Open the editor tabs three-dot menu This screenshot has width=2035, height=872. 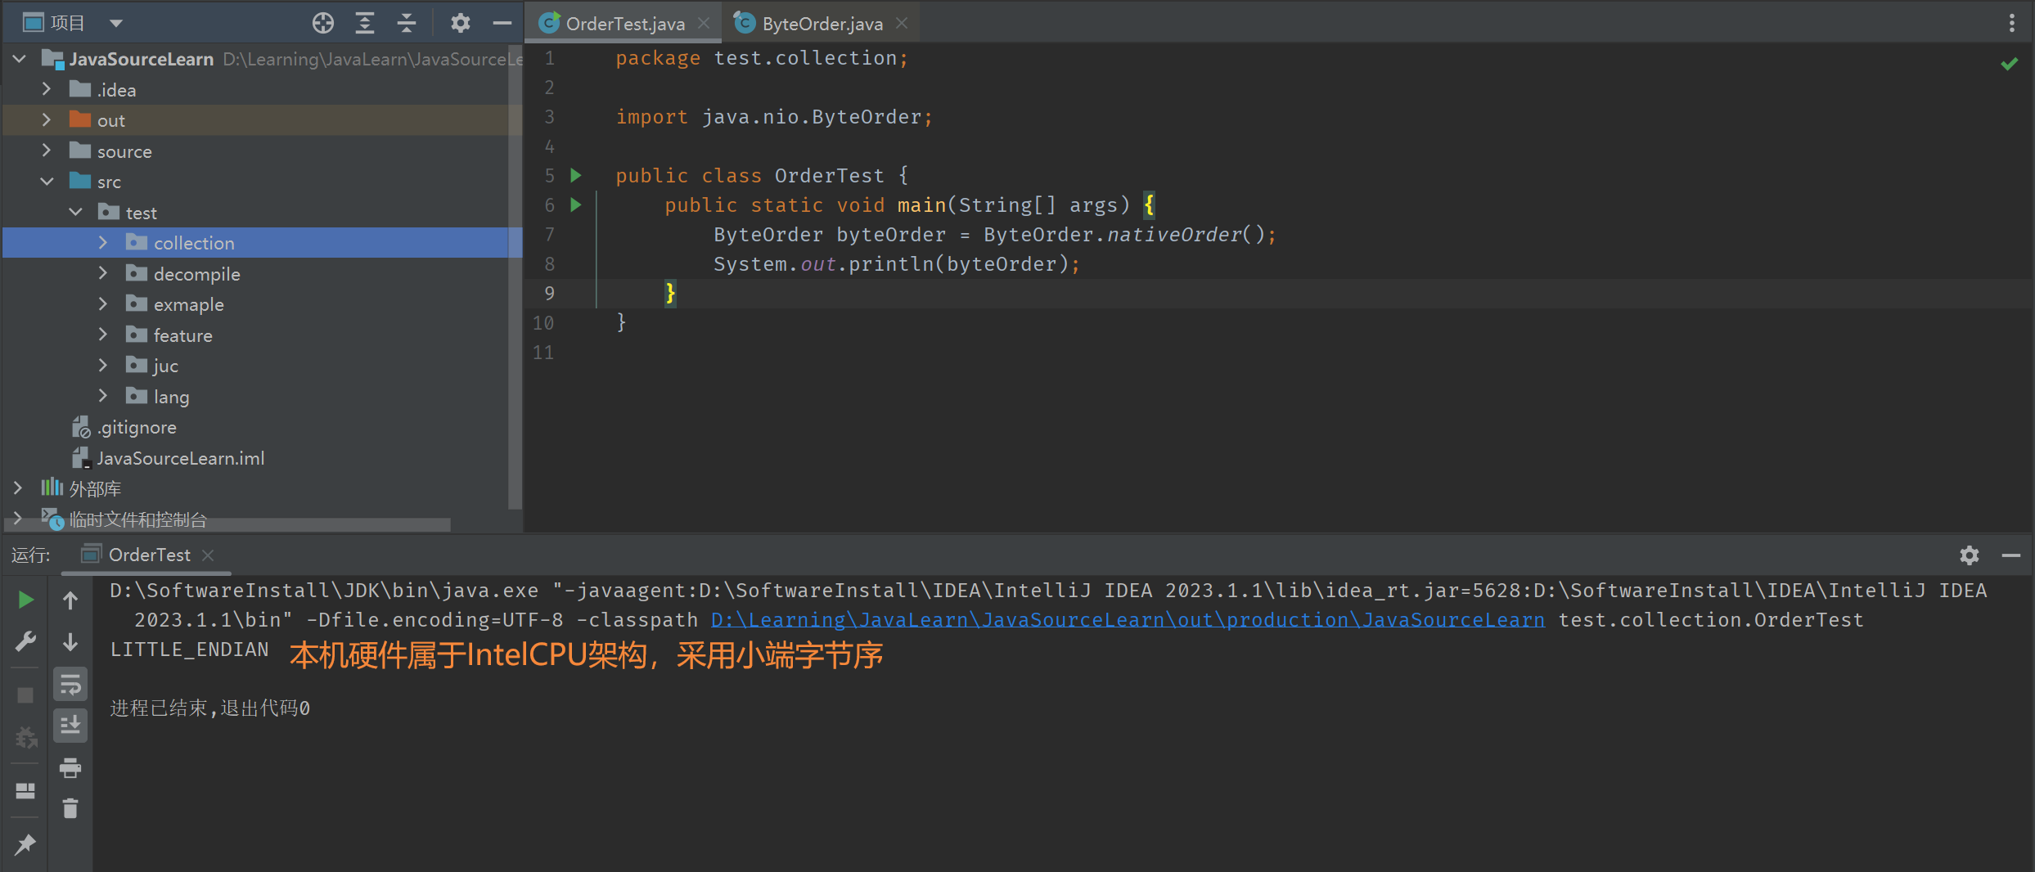[2012, 23]
